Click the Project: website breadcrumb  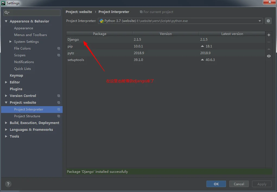[79, 12]
